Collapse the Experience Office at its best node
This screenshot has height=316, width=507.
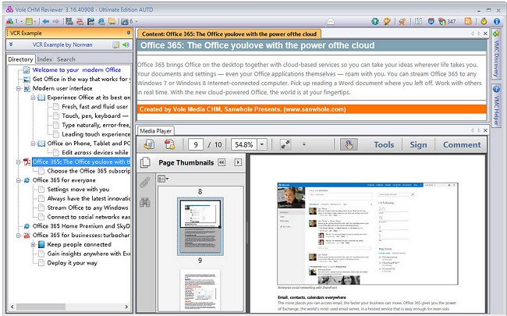33,98
